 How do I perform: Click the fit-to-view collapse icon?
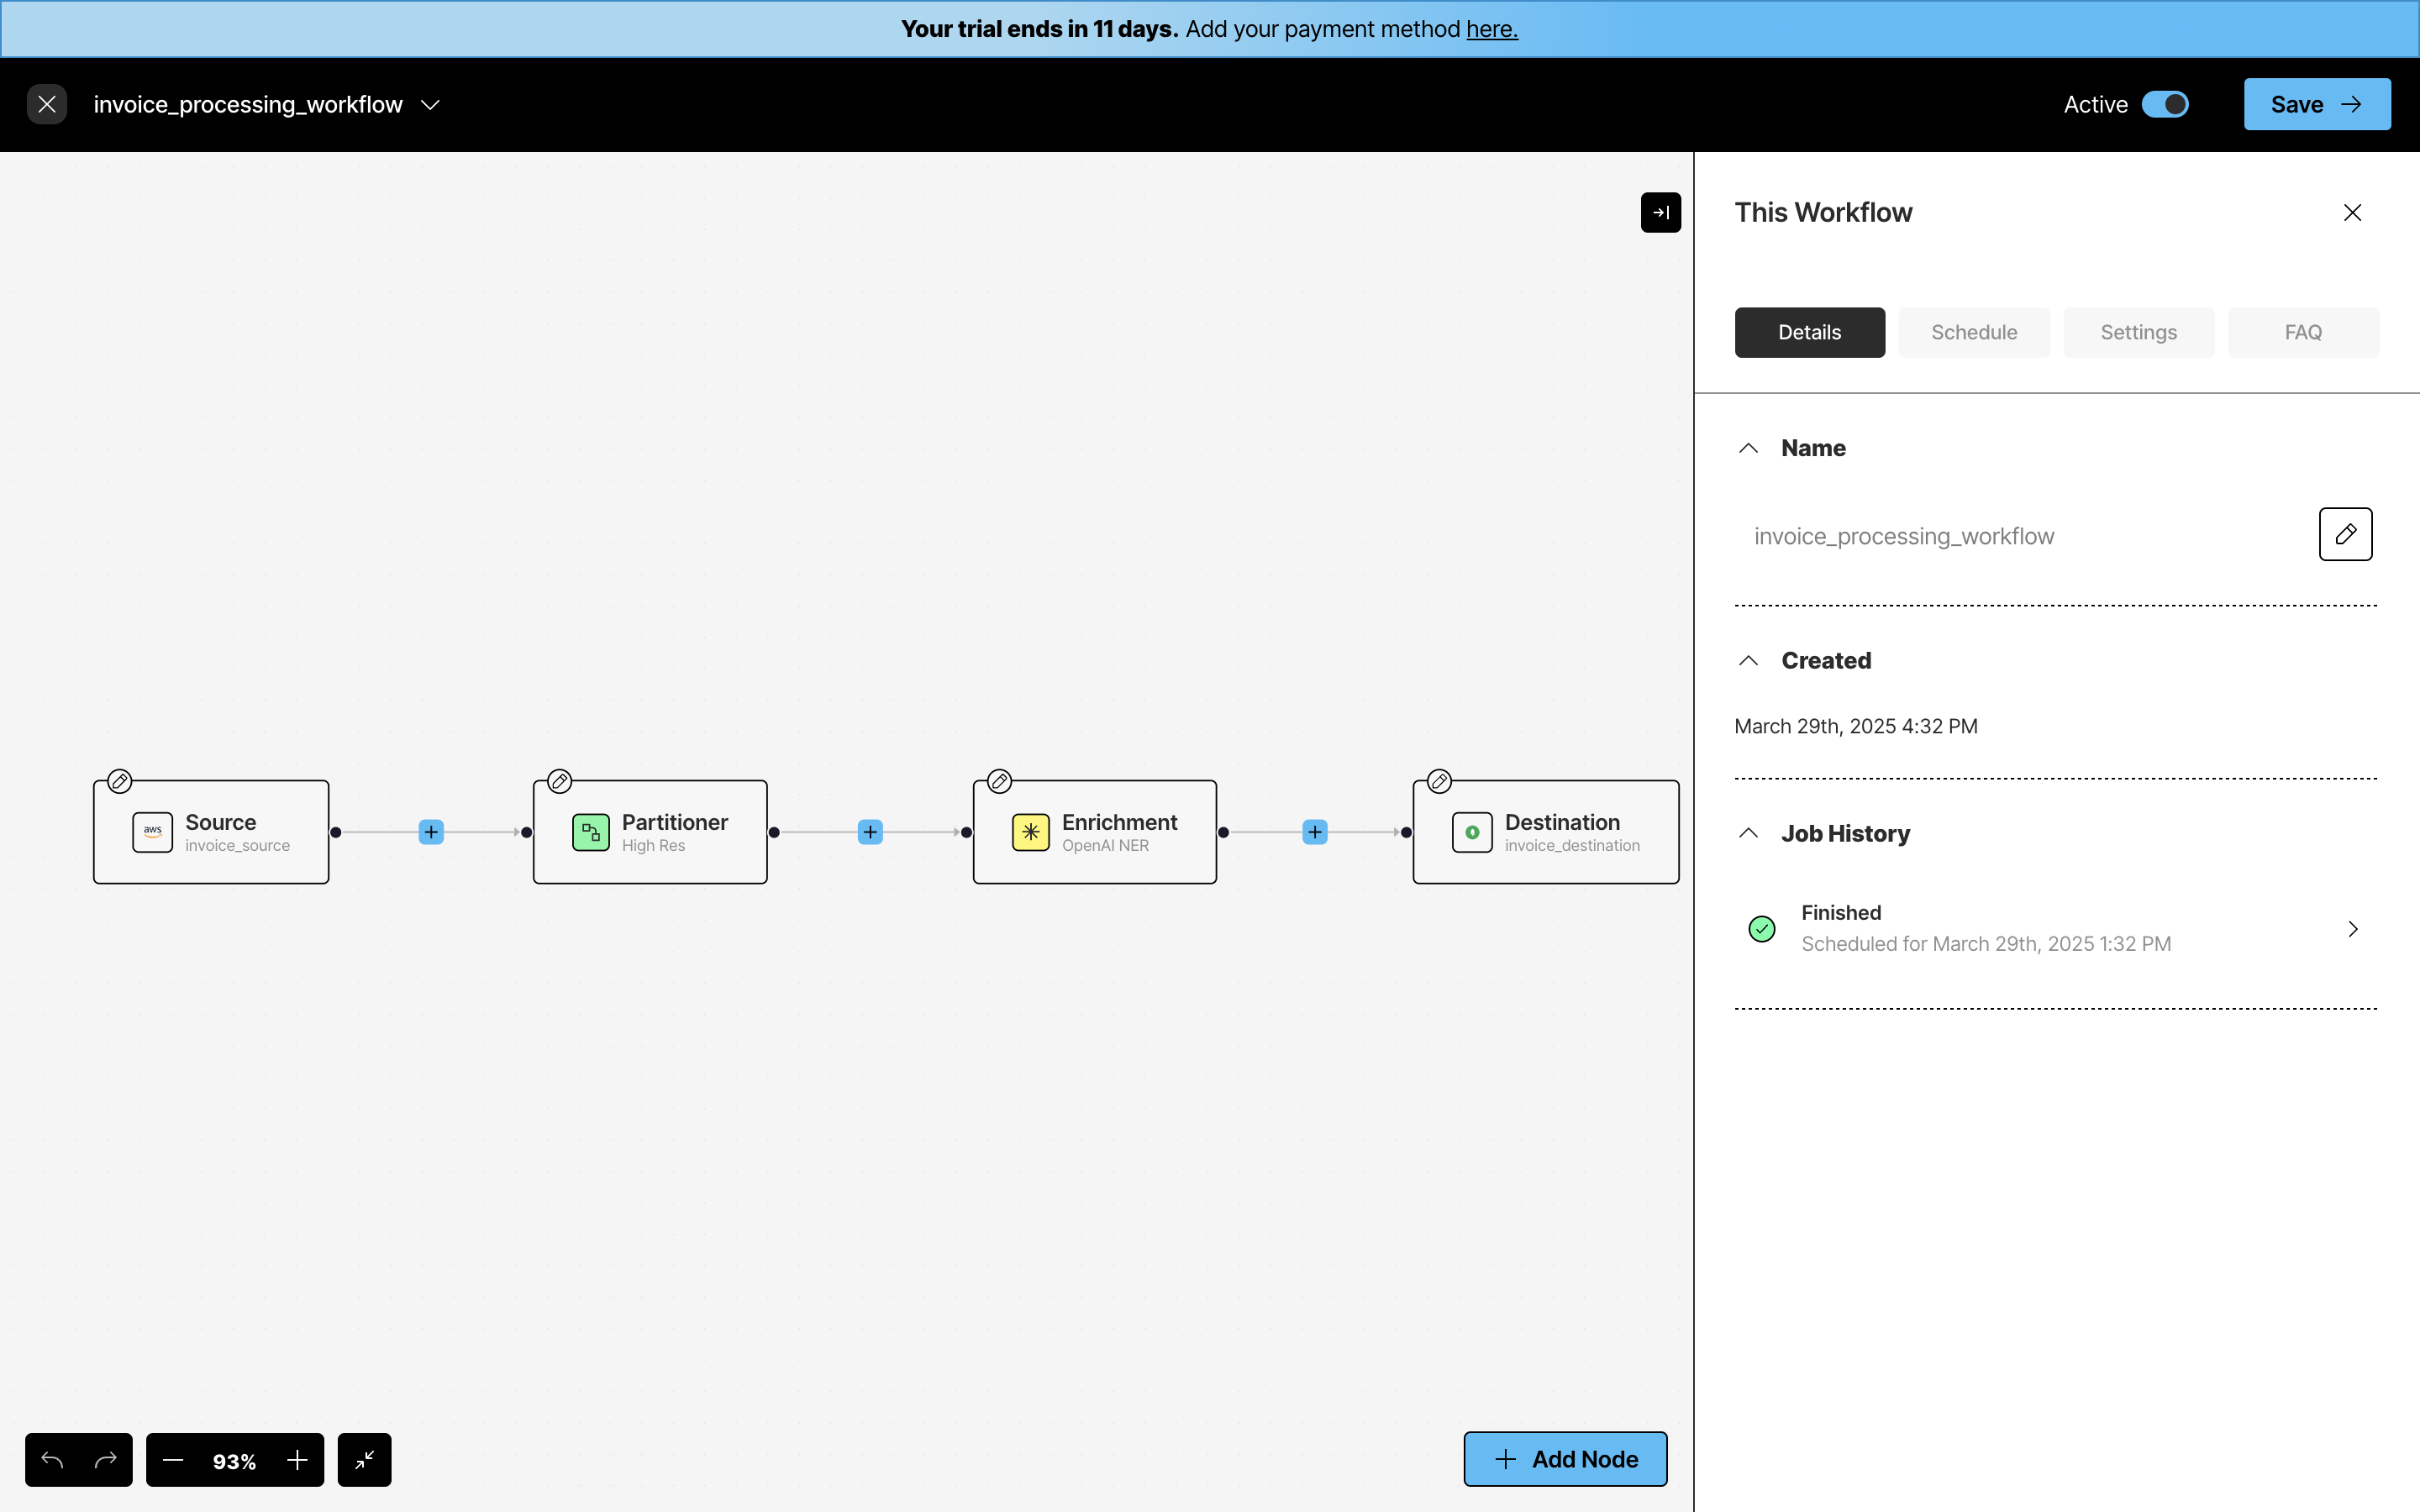364,1460
